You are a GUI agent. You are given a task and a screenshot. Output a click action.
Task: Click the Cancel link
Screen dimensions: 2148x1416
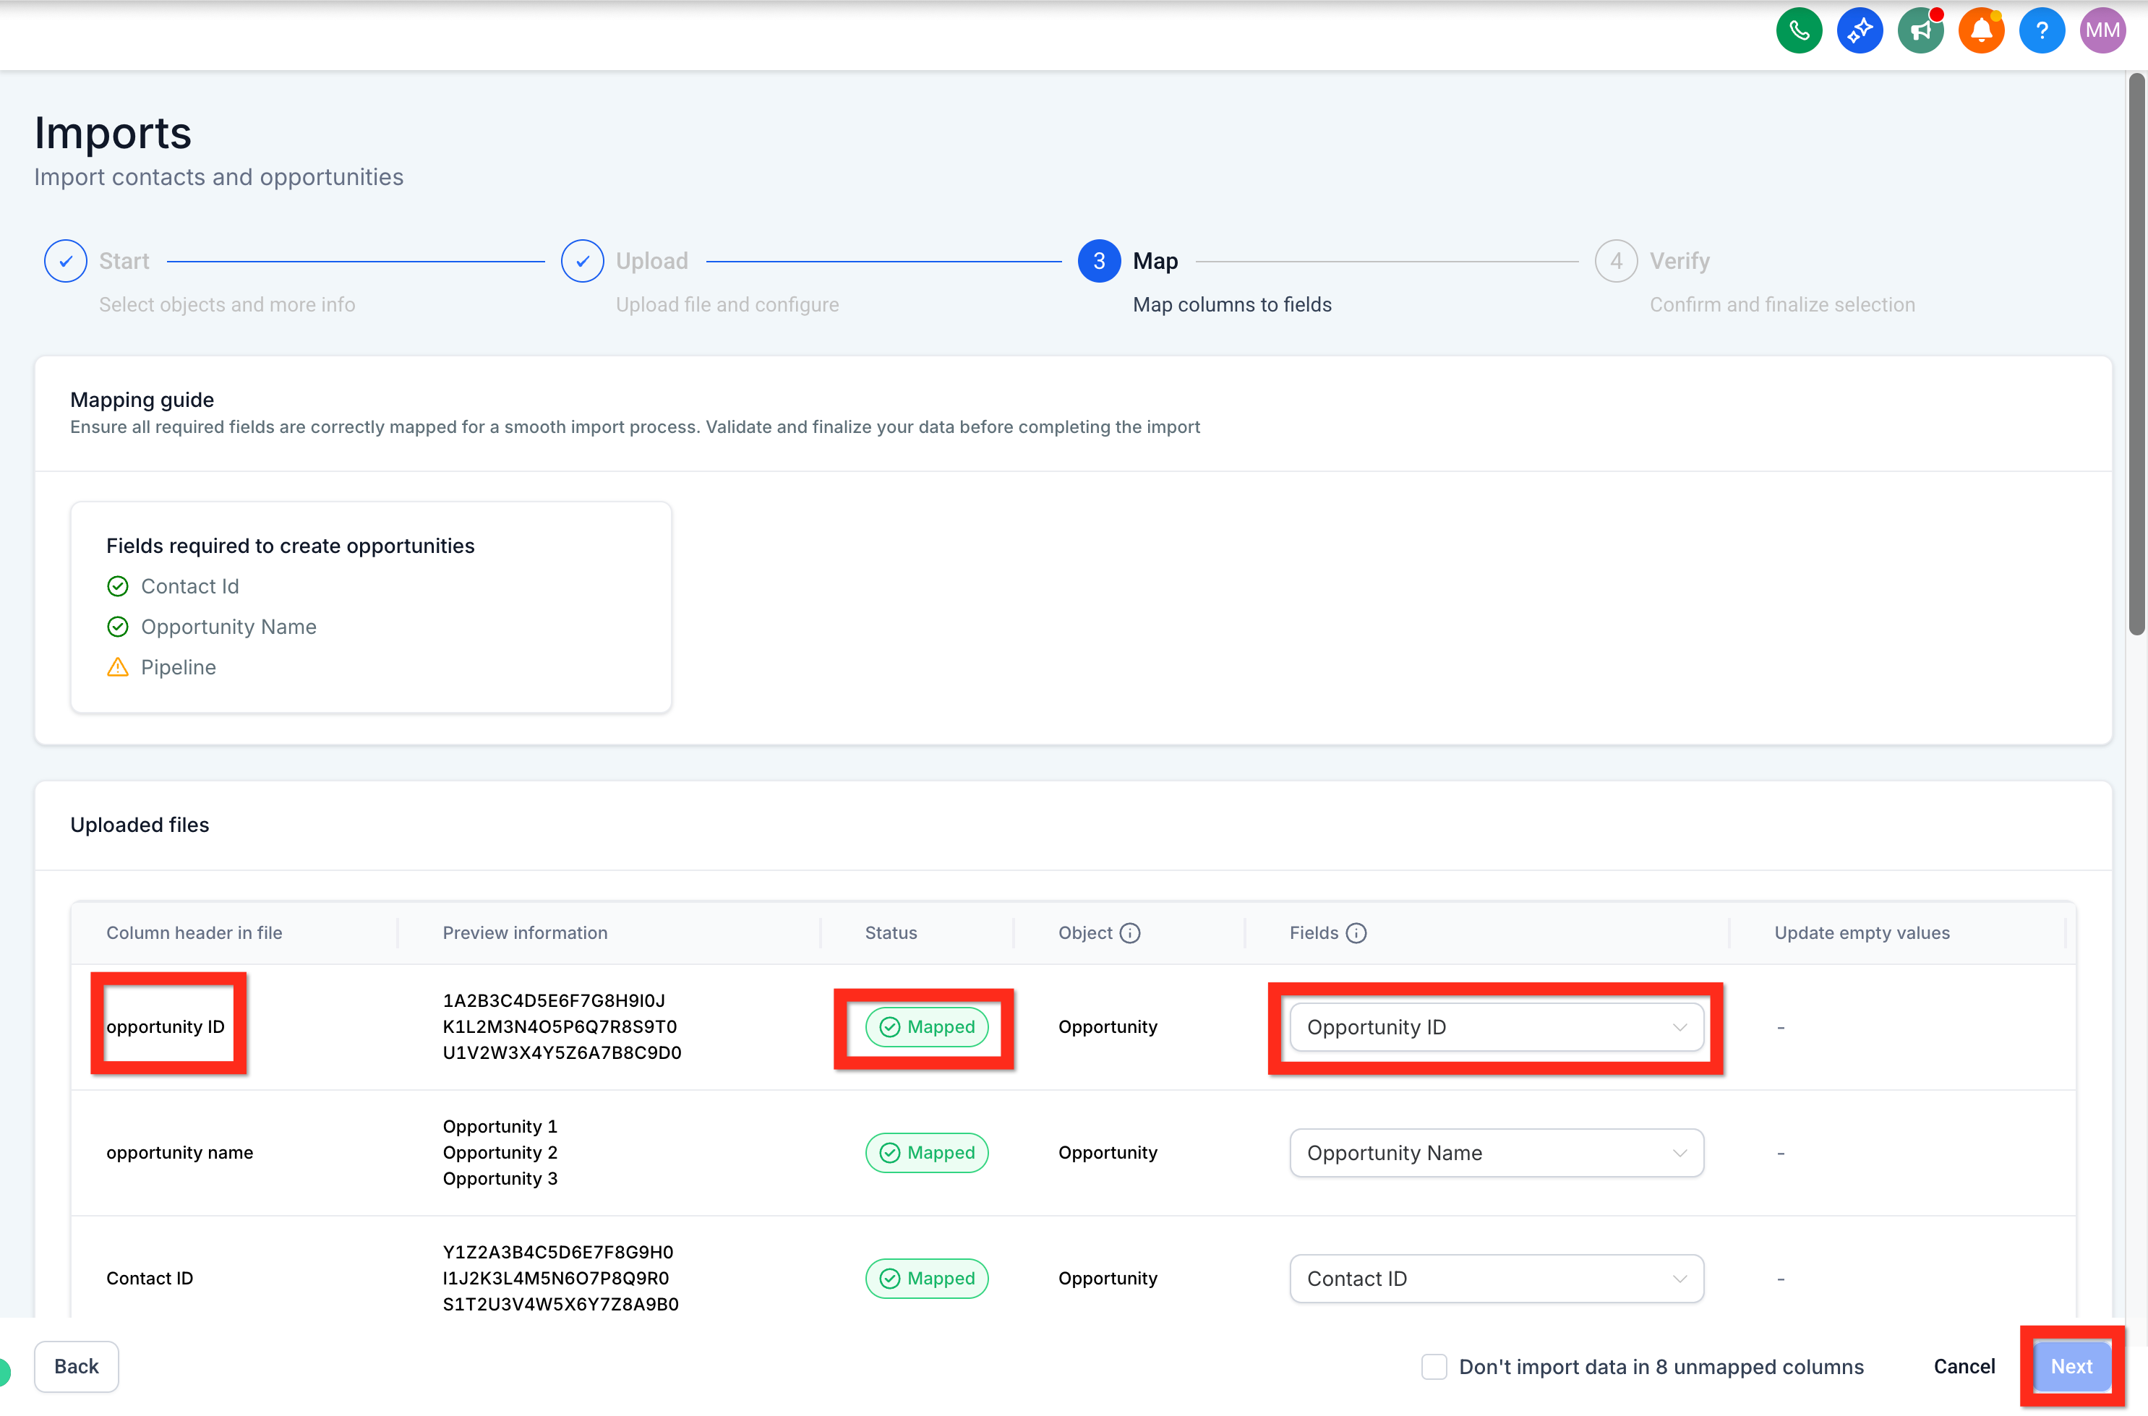coord(1964,1366)
